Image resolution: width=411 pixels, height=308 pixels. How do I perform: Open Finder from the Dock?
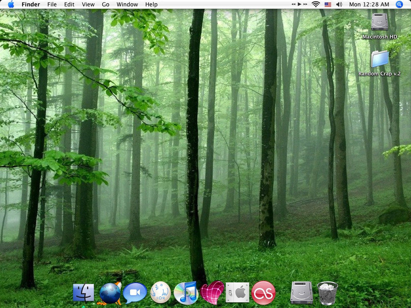coord(83,292)
